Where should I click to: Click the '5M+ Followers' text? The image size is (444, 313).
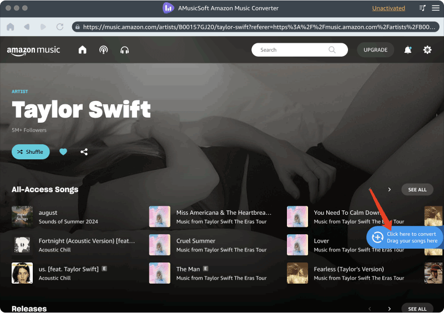pyautogui.click(x=29, y=130)
